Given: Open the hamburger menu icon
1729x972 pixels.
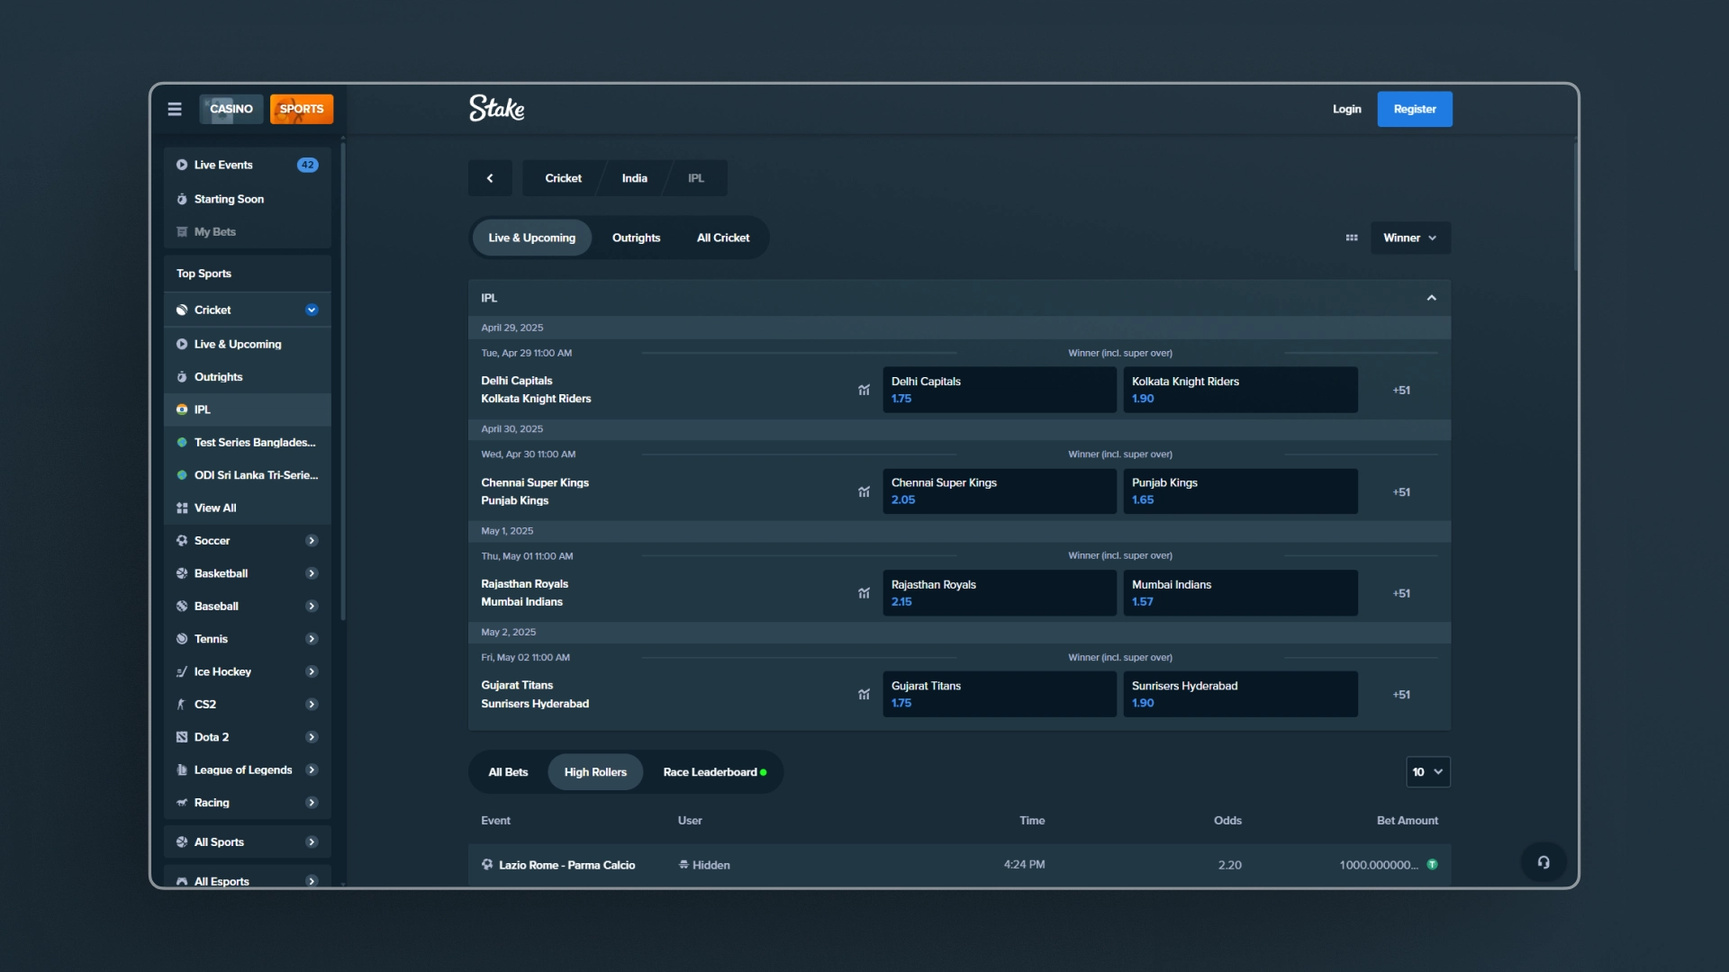Looking at the screenshot, I should click(x=175, y=109).
